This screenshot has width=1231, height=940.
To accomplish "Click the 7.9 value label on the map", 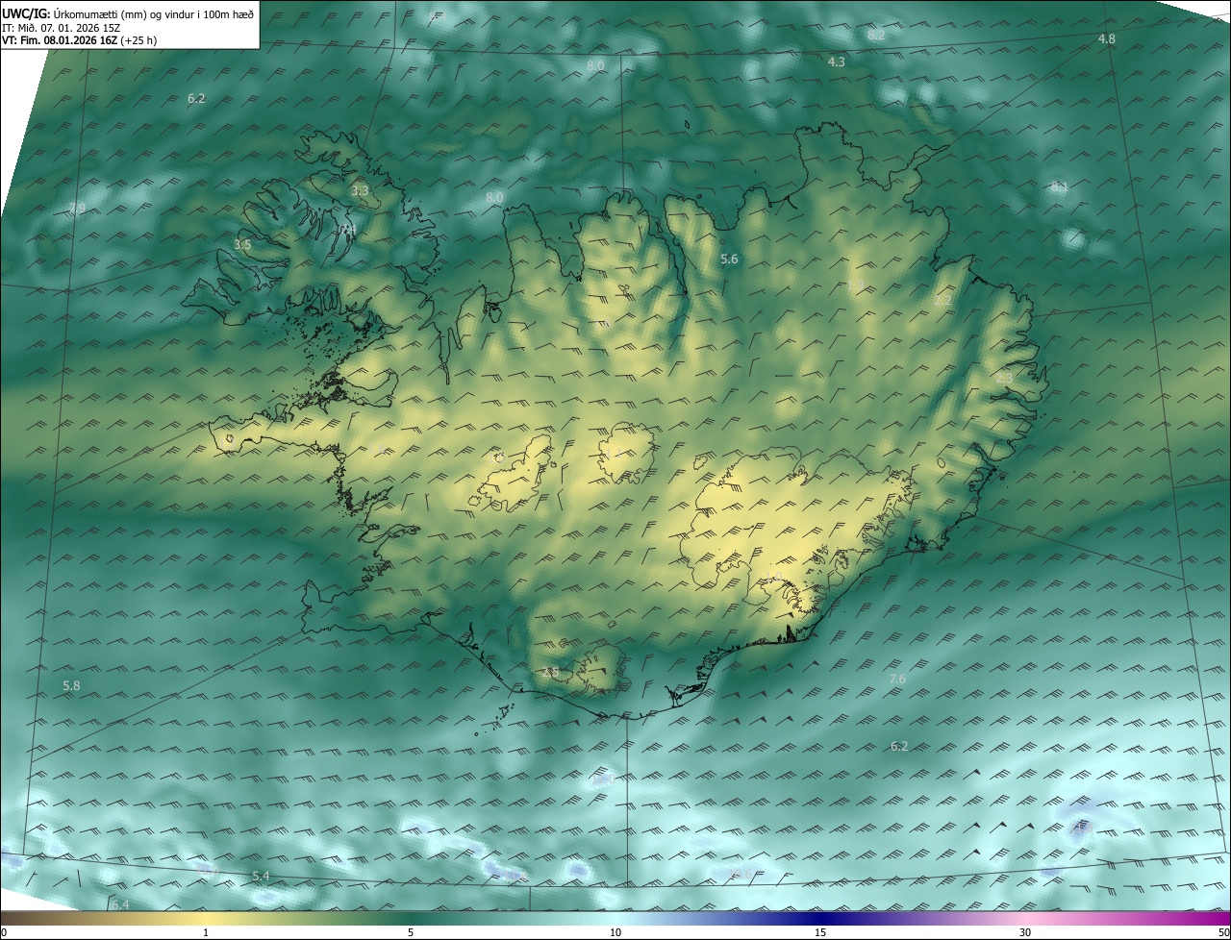I will tap(78, 209).
